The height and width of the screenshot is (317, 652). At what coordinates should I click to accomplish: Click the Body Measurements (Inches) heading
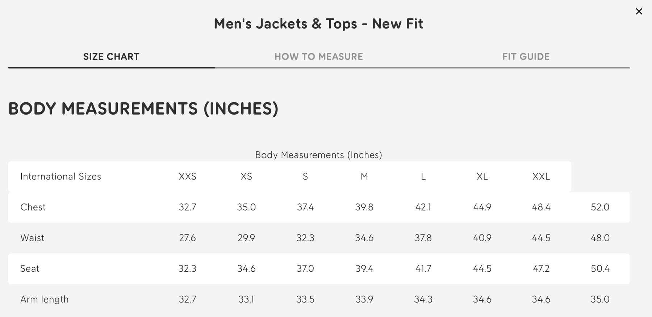(x=143, y=109)
